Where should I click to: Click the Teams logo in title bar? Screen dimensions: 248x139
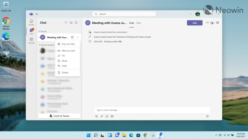31,14
